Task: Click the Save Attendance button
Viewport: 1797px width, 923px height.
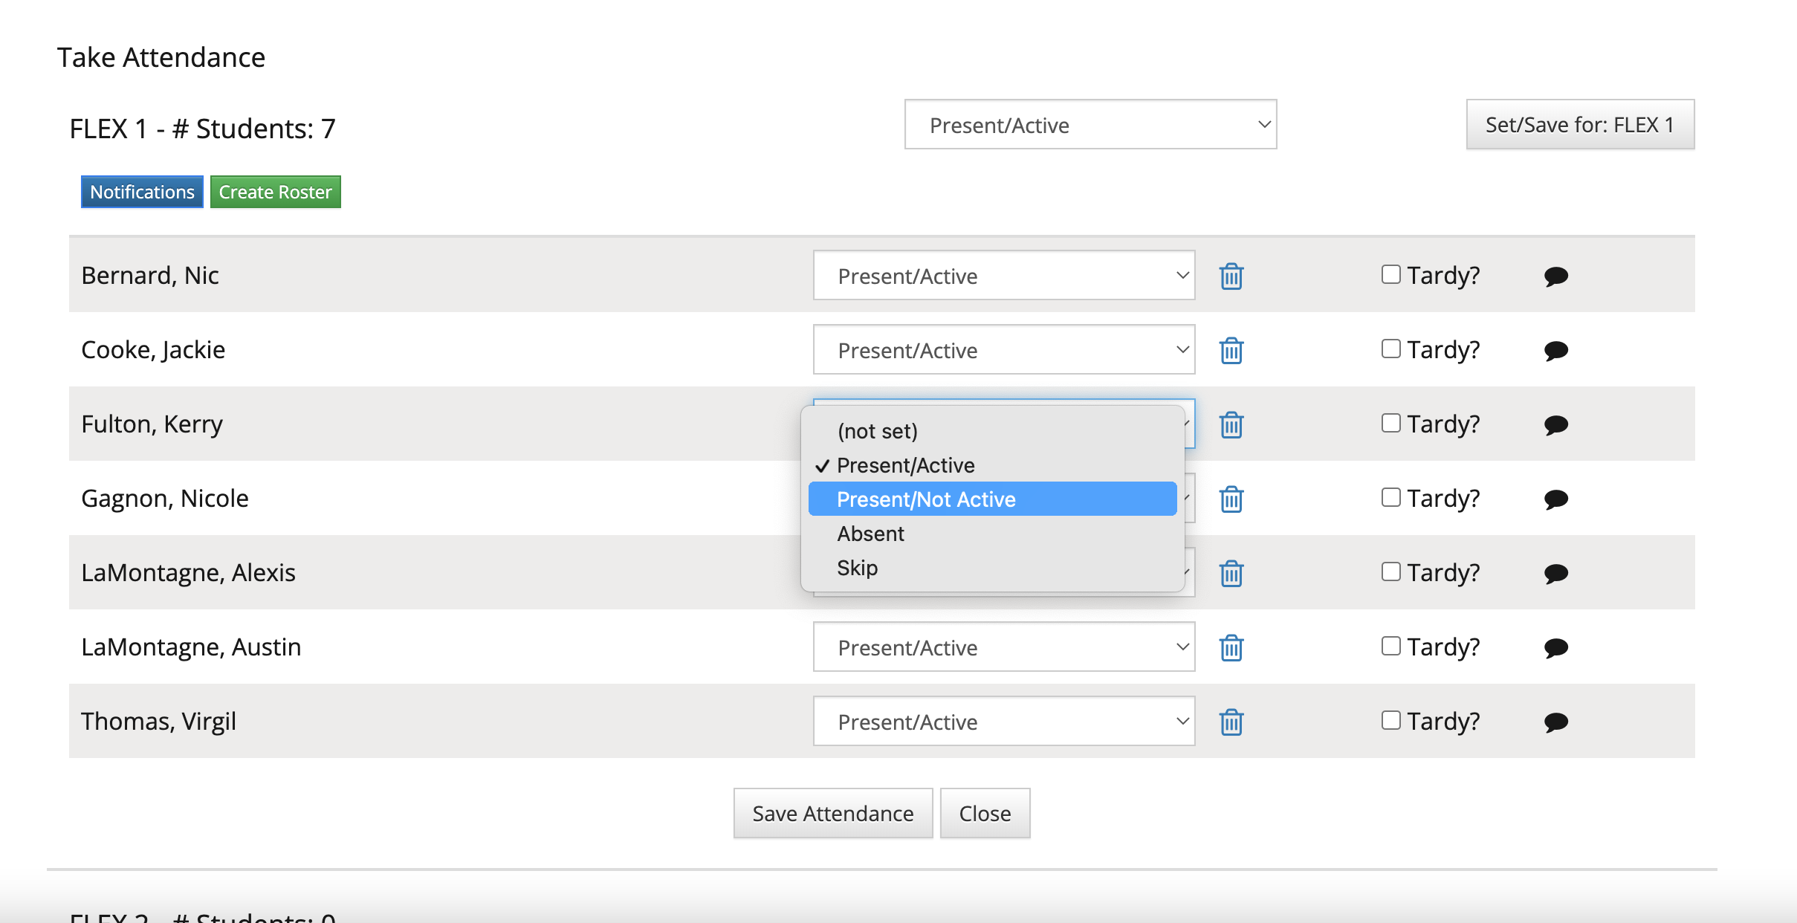Action: click(x=832, y=812)
